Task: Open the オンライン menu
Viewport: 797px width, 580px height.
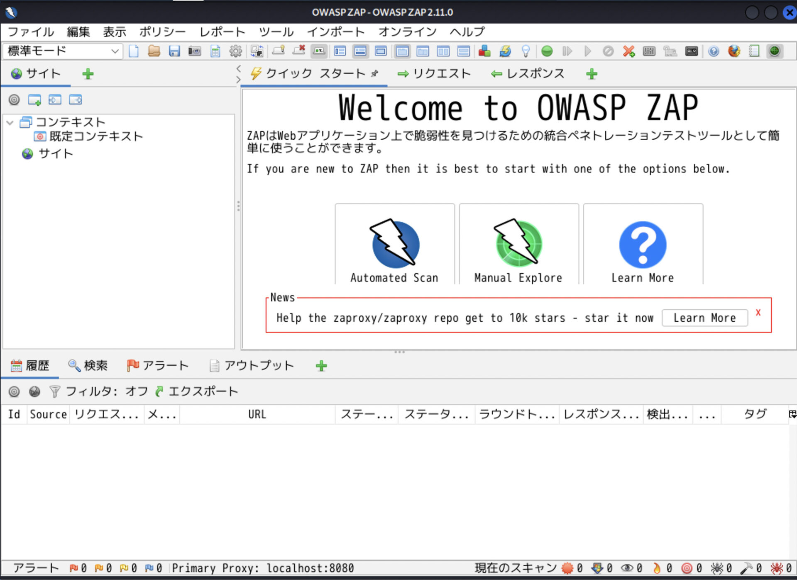Action: [x=407, y=32]
